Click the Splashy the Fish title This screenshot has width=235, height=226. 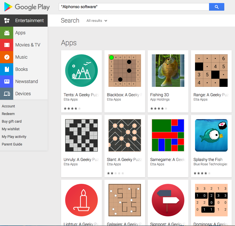tap(208, 159)
